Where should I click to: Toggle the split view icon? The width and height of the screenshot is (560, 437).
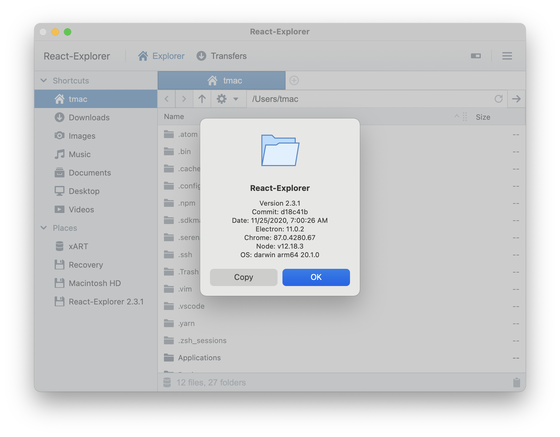pos(476,56)
